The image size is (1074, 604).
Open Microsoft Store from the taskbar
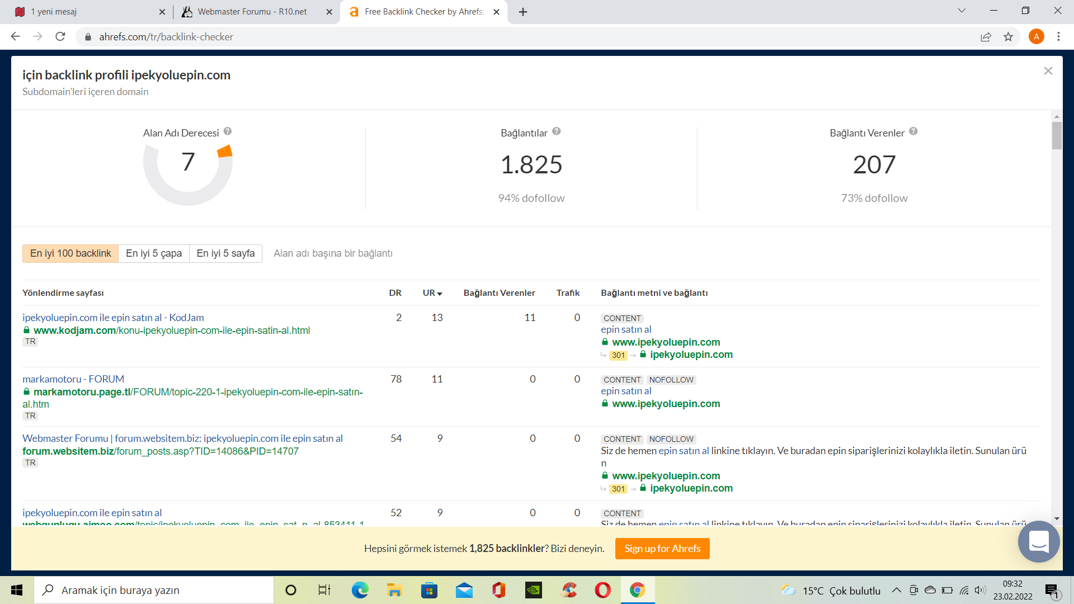pos(429,590)
